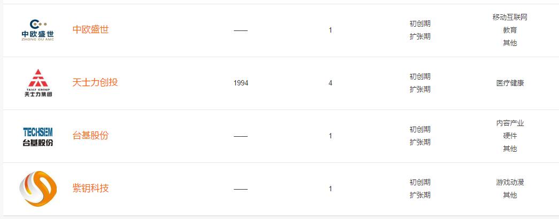Click 硬件 field in 台基股份 row
The image size is (559, 219).
click(510, 136)
